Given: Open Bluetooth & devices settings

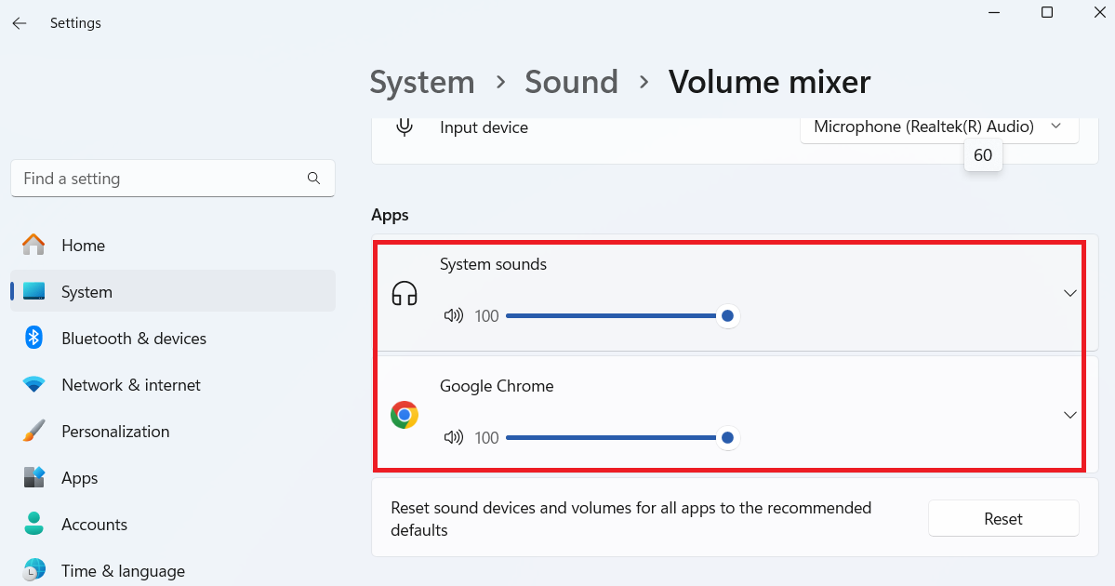Looking at the screenshot, I should 173,338.
